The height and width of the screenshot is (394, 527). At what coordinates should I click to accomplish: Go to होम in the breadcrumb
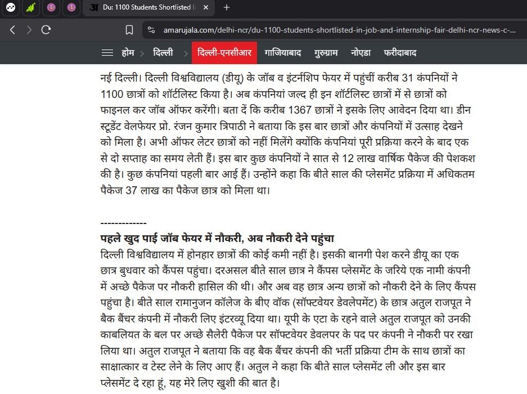click(129, 53)
